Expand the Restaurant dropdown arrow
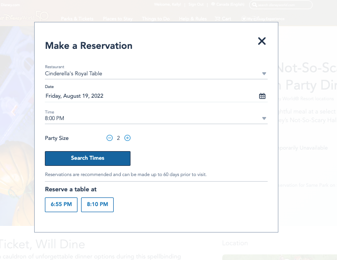This screenshot has height=260, width=337. [x=264, y=74]
